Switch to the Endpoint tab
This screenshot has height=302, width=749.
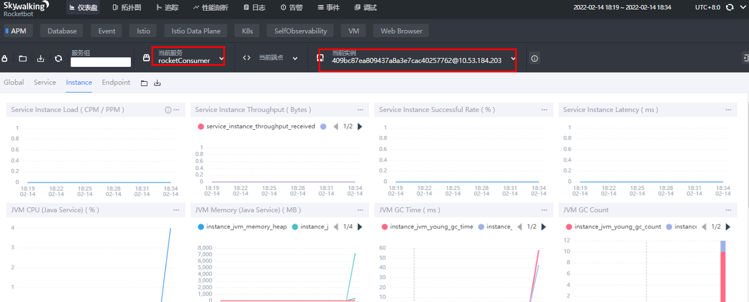[116, 82]
